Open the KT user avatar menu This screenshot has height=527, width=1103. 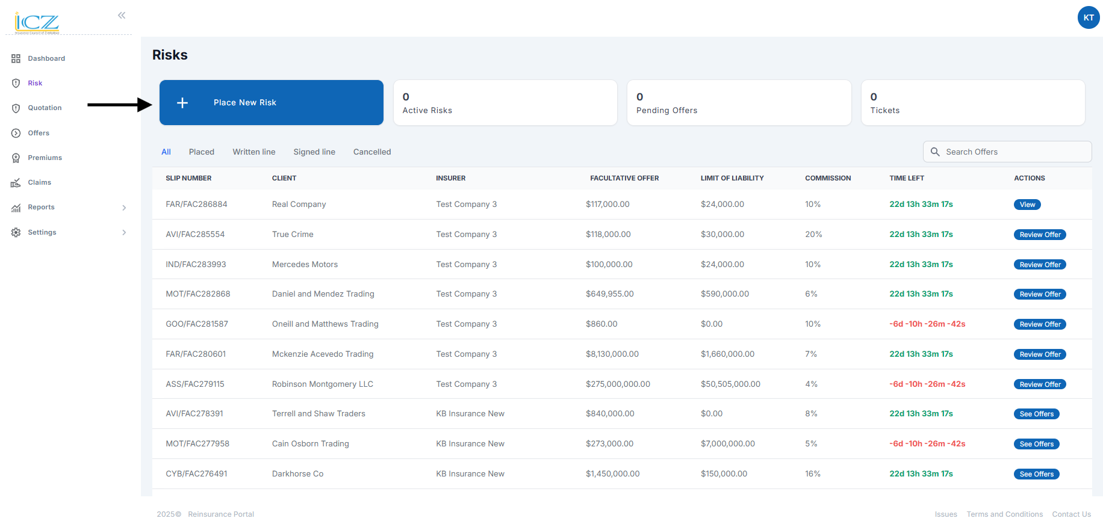(x=1089, y=17)
